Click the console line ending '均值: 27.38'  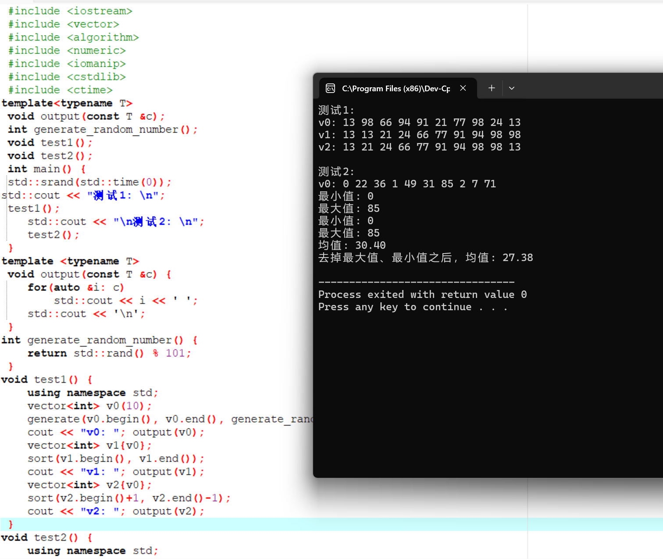[426, 258]
